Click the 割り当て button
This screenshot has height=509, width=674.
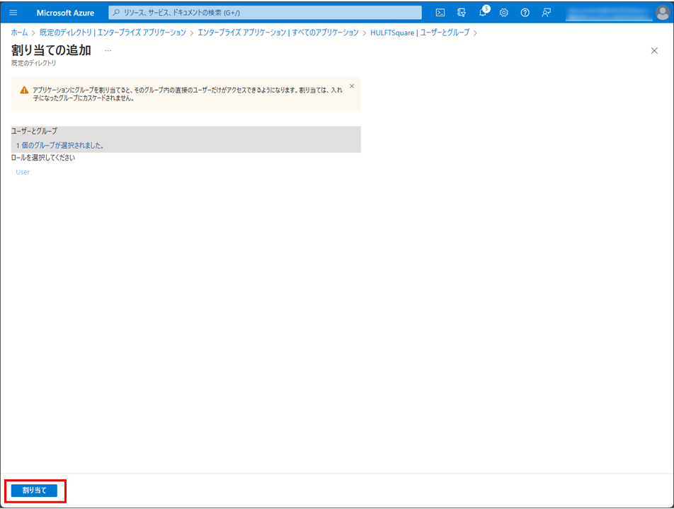click(x=34, y=490)
